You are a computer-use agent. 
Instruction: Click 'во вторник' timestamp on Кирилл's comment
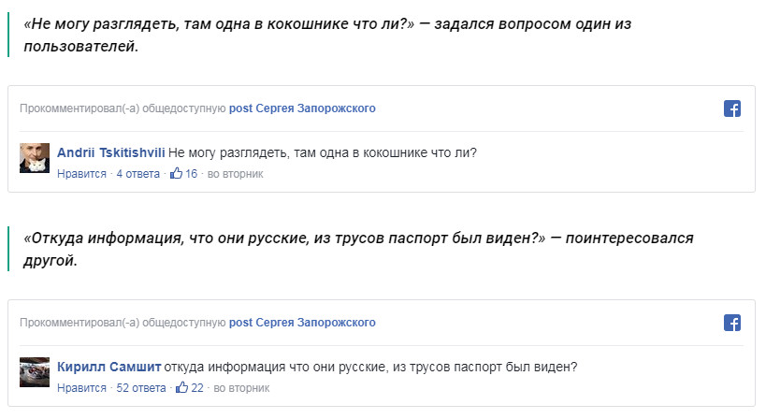[x=241, y=388]
